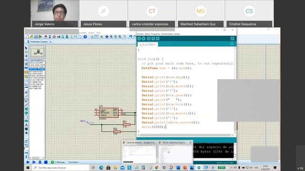Open tab dropdown arrow in Arduino tab bar
Screen dimensions: 305x171
(232, 44)
